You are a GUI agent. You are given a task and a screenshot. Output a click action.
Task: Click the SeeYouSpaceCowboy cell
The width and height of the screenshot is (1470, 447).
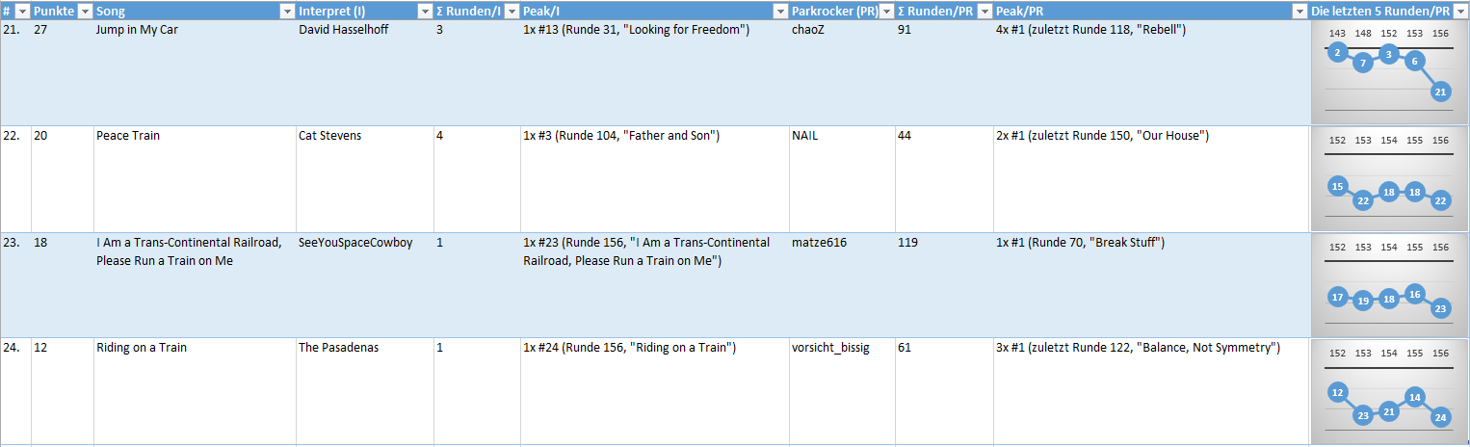coord(364,284)
